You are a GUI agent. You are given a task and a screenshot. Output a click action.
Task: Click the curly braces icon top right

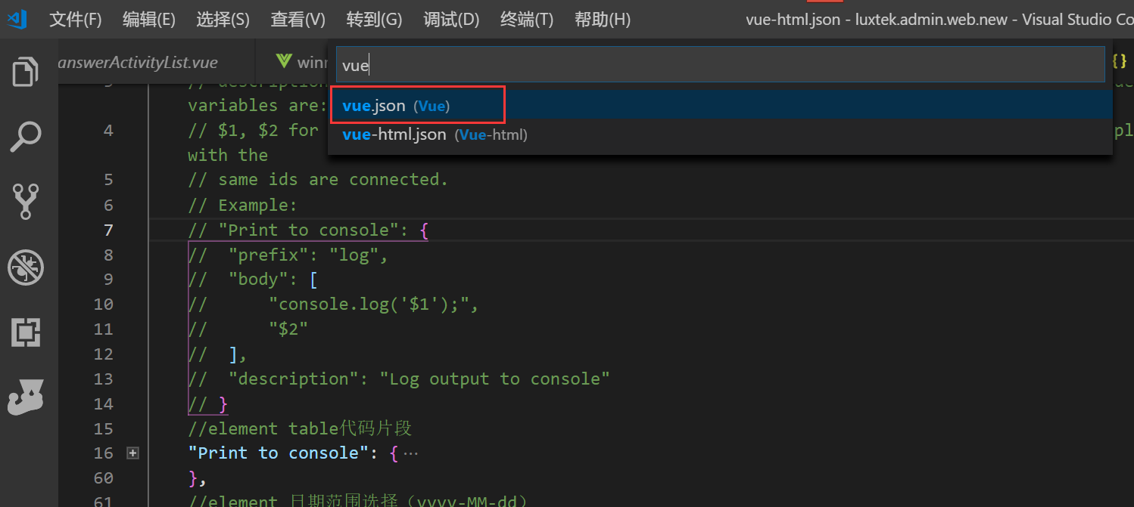click(1120, 62)
